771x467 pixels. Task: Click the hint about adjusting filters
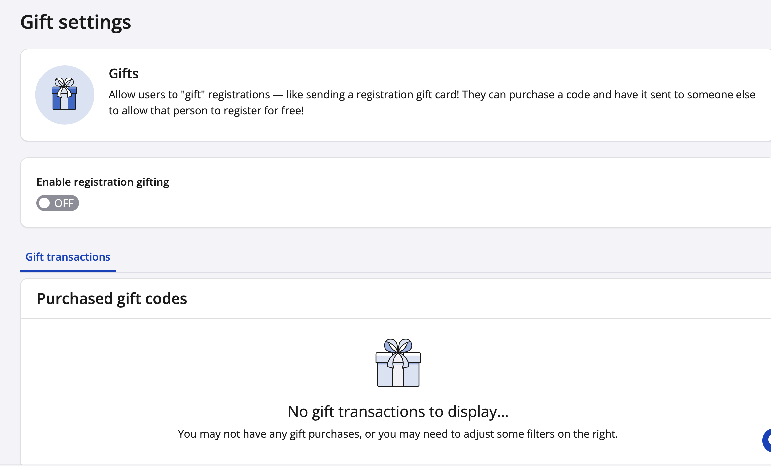pos(398,434)
